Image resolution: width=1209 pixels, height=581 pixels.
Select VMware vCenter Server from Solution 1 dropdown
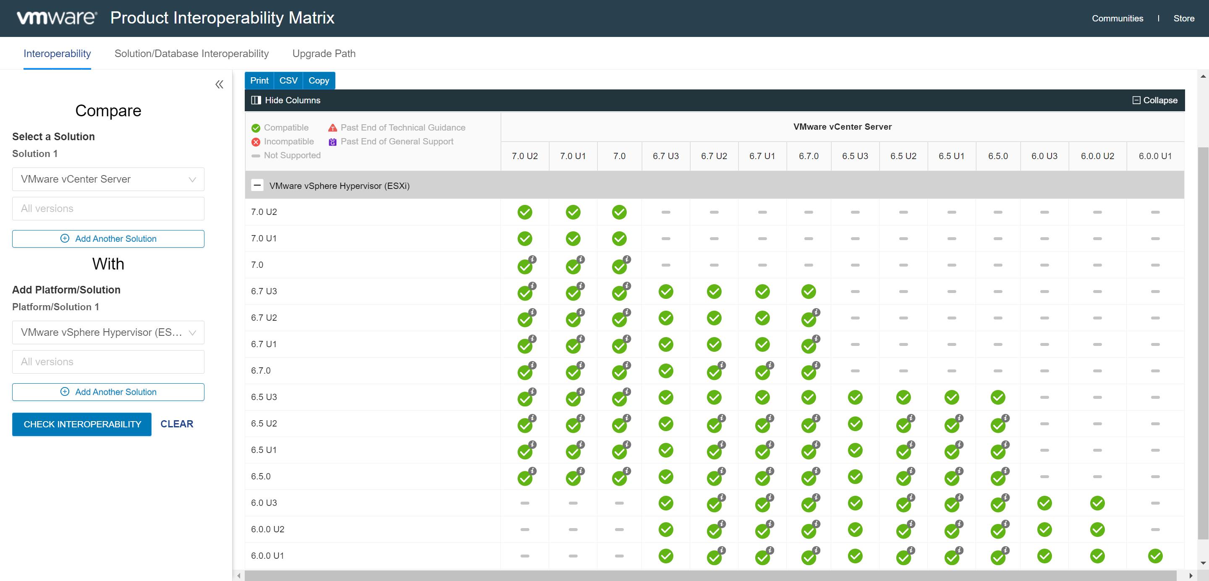tap(108, 178)
